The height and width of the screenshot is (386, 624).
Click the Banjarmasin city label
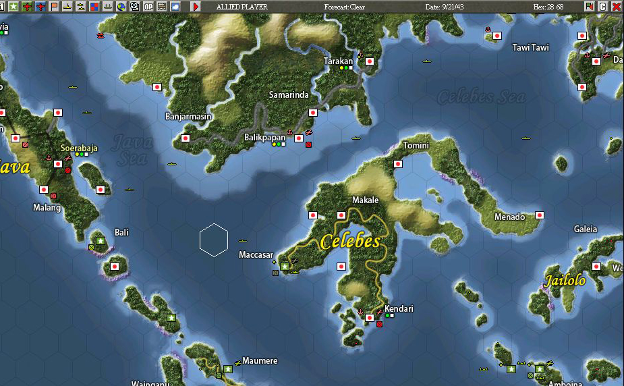coord(188,117)
